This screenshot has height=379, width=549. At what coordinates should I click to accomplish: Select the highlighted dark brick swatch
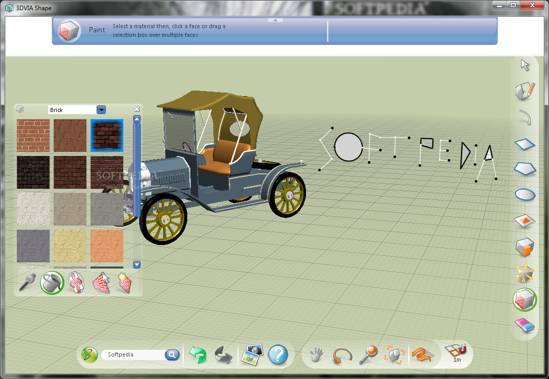click(107, 136)
